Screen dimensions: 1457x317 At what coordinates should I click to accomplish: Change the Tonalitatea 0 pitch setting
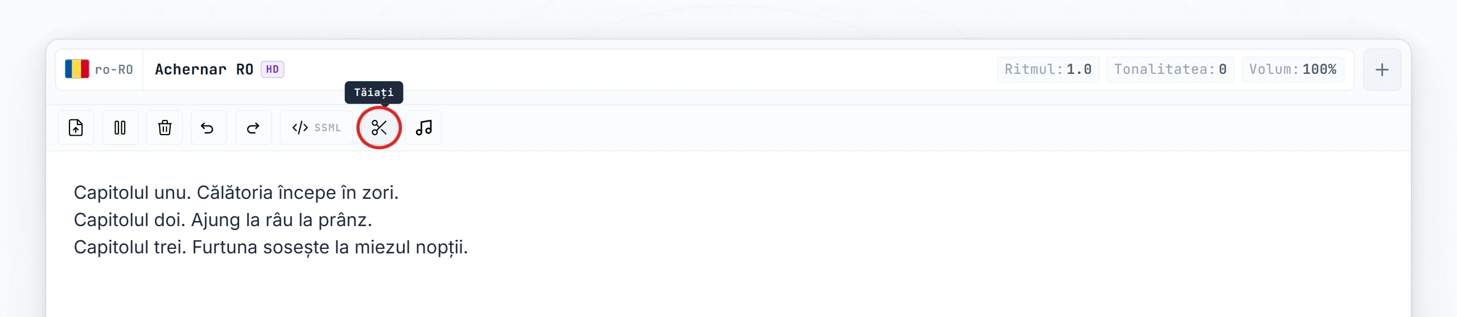(1170, 69)
